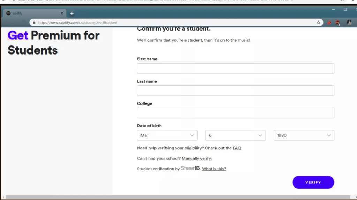The image size is (357, 200).
Task: Close the Spotify tab
Action: click(x=62, y=13)
